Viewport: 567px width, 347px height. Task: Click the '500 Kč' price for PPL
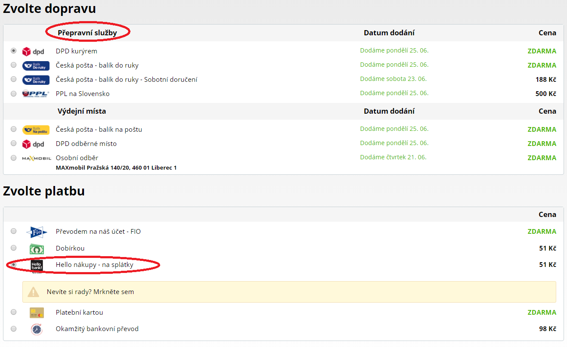pos(546,94)
